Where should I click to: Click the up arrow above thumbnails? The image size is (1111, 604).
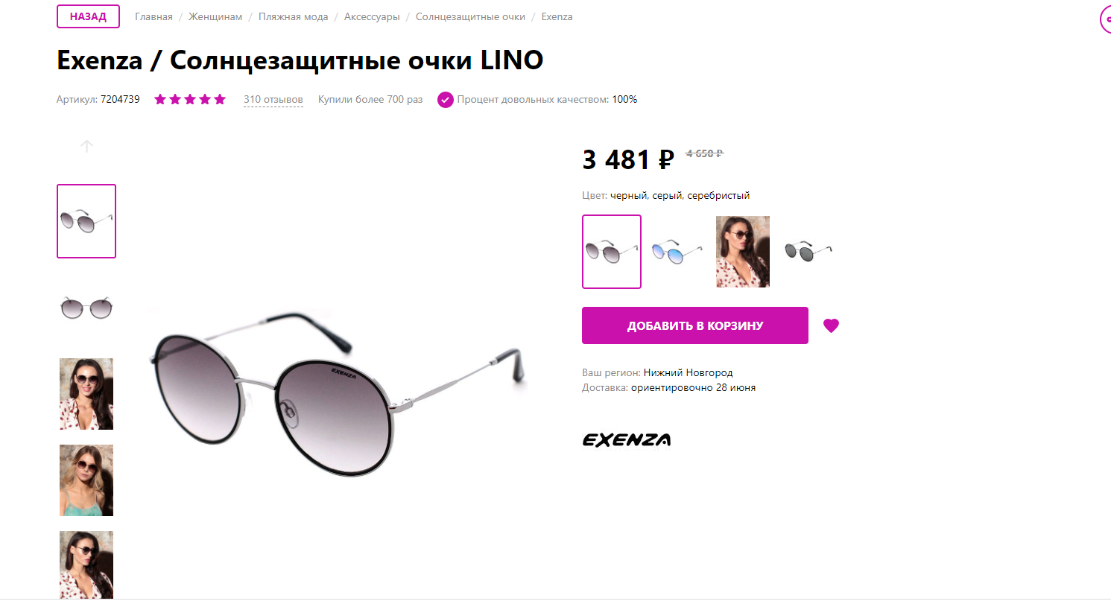click(86, 146)
